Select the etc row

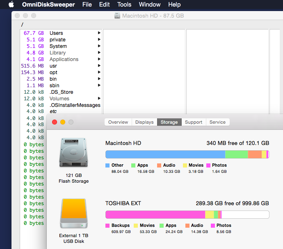(61, 111)
